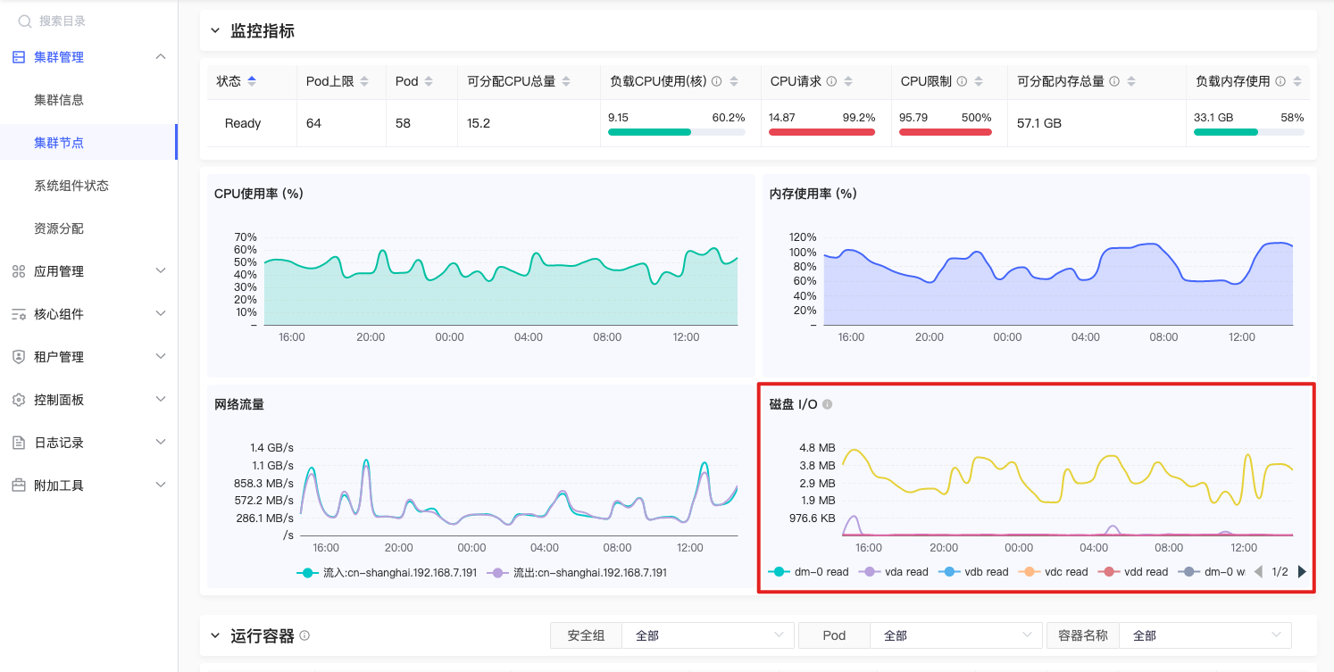Click the 控制面板 gear icon
The height and width of the screenshot is (672, 1334).
click(x=19, y=400)
